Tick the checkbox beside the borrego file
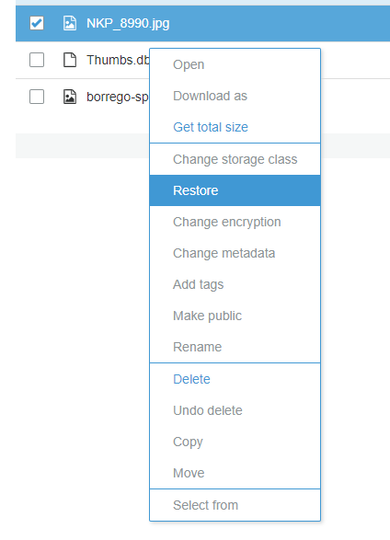390x540 pixels. tap(37, 97)
